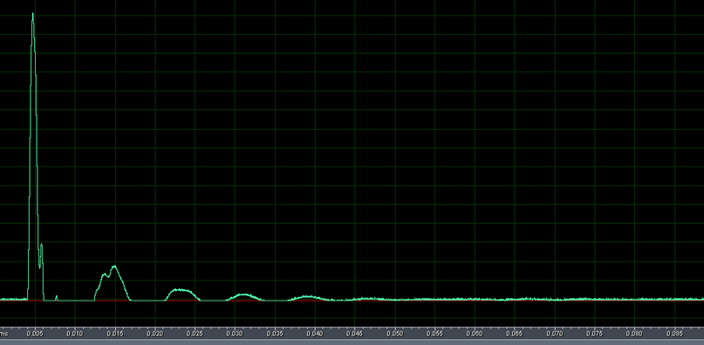Click the ms unit label on the ruler

point(4,334)
